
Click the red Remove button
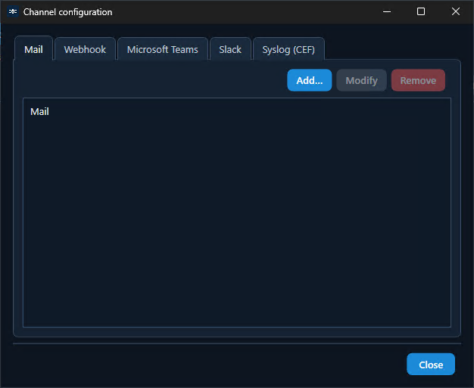(418, 80)
